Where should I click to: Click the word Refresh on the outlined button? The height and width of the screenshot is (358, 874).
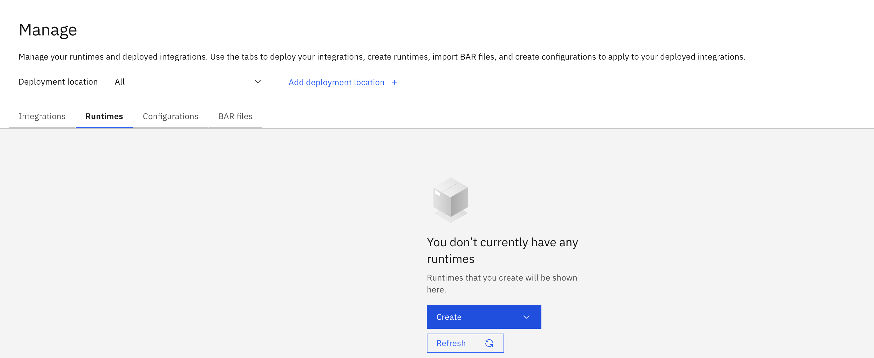[450, 343]
